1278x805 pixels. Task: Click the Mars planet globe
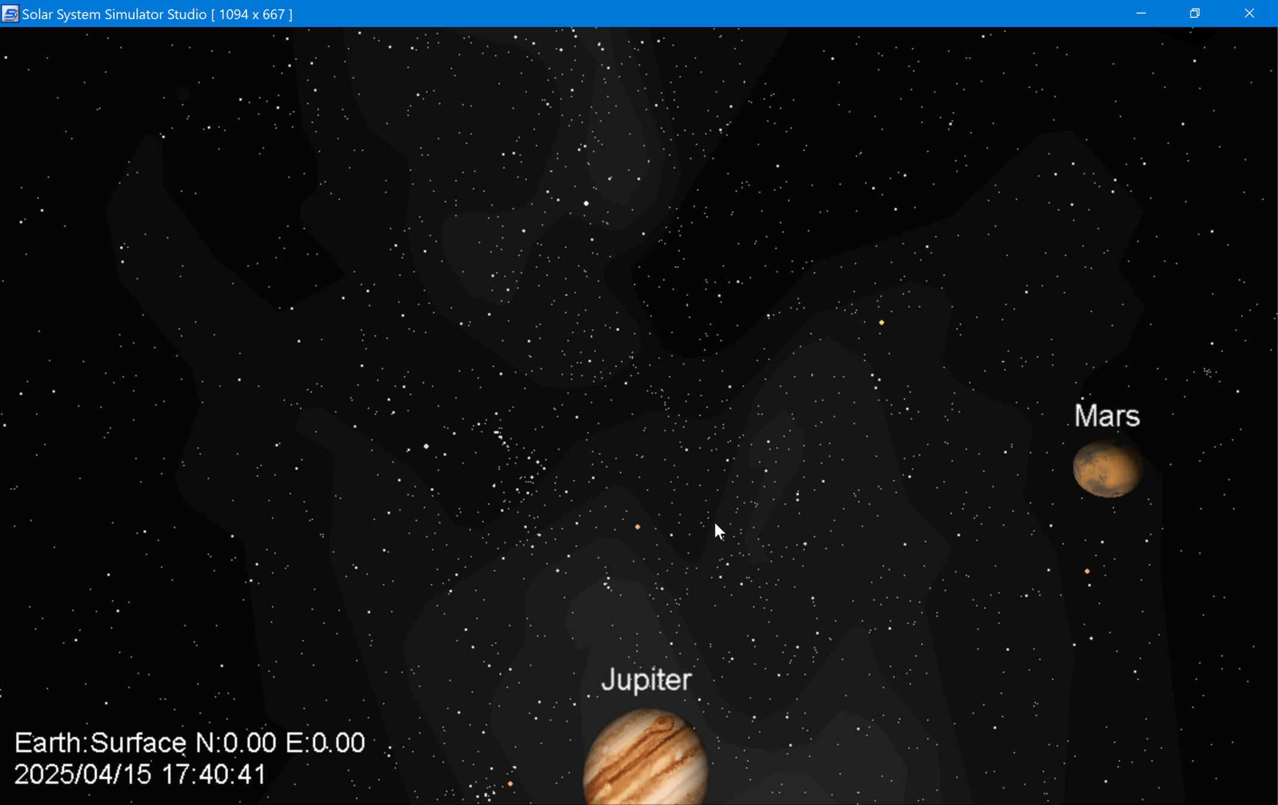(1107, 469)
